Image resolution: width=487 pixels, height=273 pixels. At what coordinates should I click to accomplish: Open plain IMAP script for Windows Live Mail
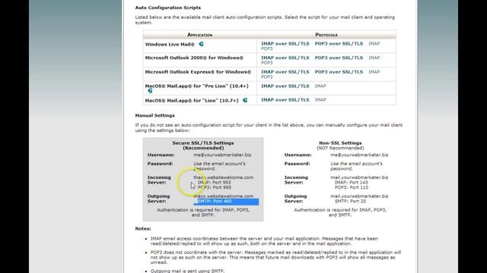[x=374, y=44]
